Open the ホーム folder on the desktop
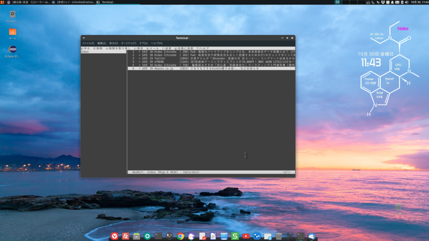 (x=12, y=32)
